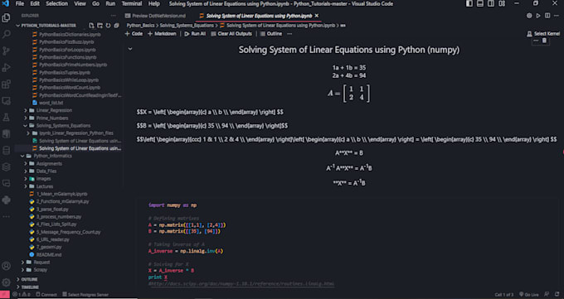
Task: Open the Source Control view
Action: [6, 51]
